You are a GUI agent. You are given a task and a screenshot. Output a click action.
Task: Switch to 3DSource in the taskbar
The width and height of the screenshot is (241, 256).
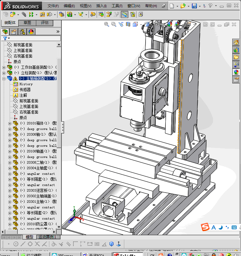coord(65,255)
